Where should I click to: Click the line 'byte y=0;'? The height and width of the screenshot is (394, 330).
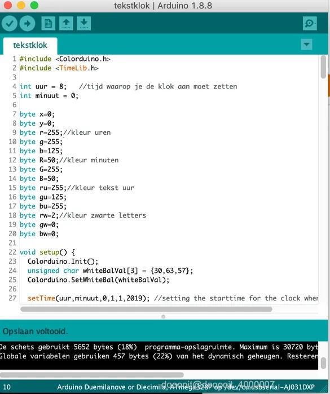coord(37,123)
